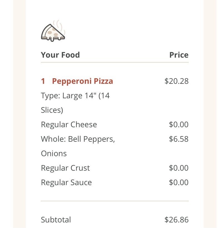Viewport: 224px width, 228px height.
Task: Click the 'Regular Crust' option line
Action: point(65,168)
